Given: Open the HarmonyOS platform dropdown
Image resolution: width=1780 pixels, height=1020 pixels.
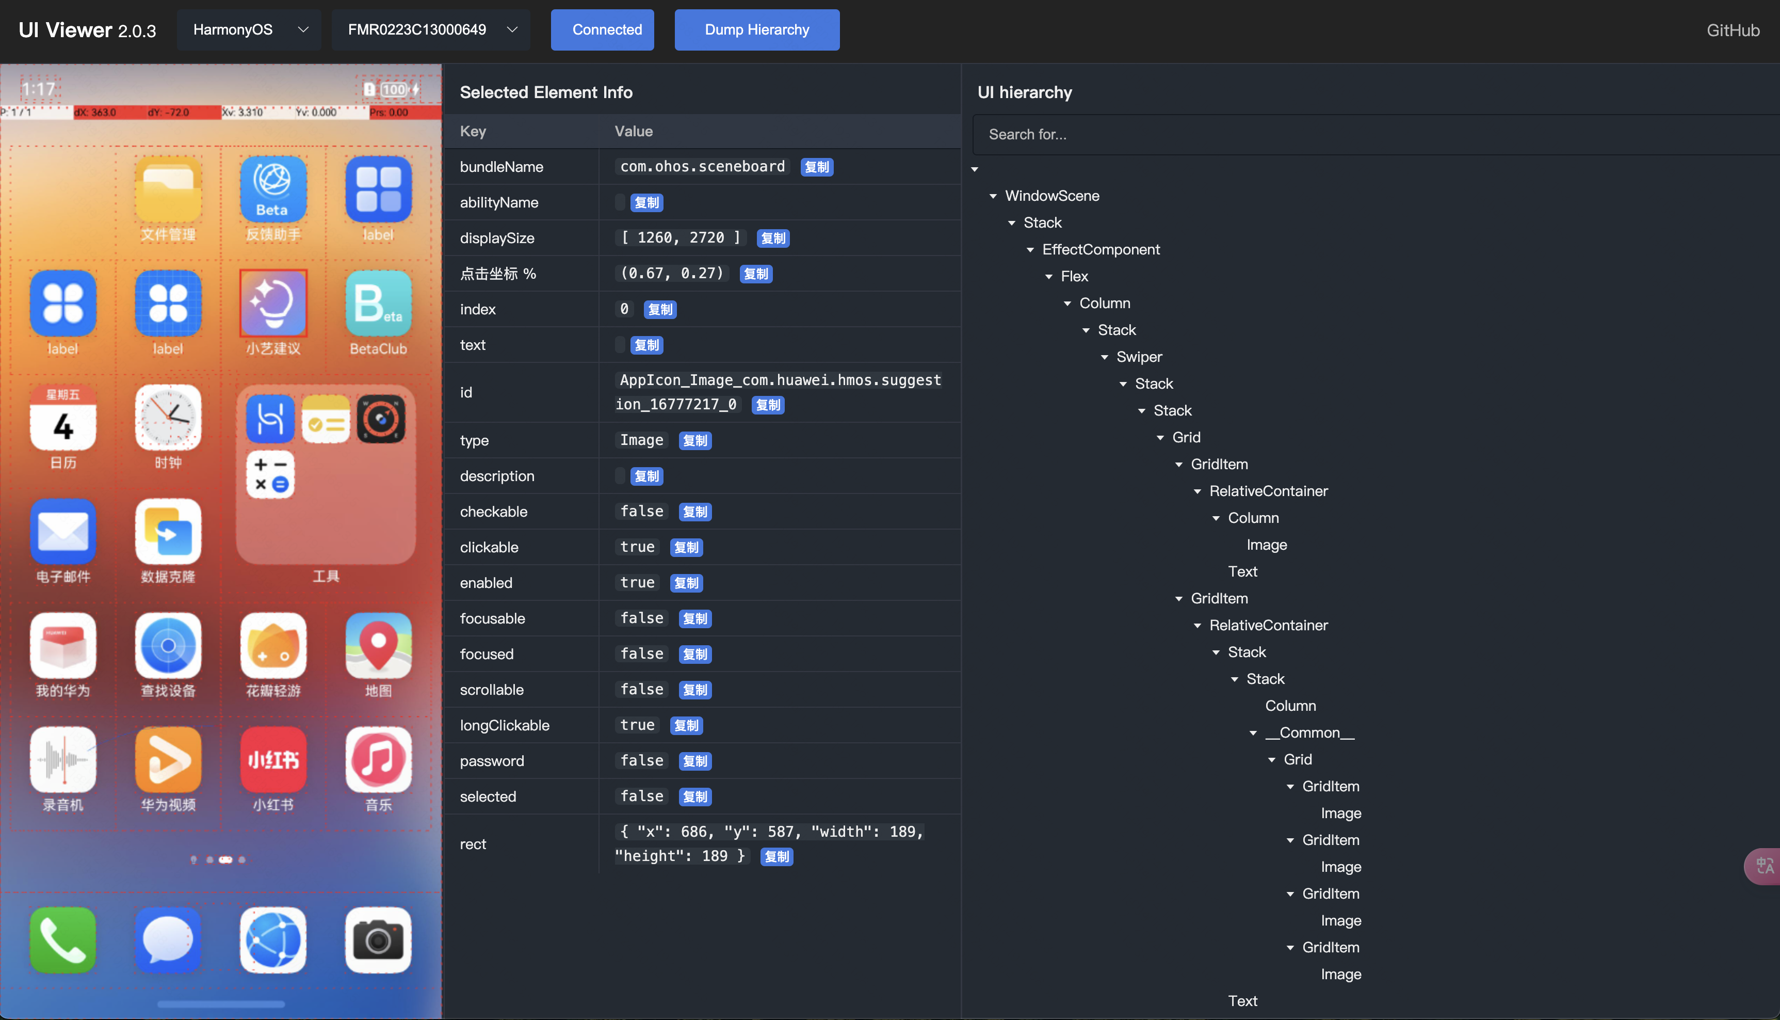Looking at the screenshot, I should (249, 29).
